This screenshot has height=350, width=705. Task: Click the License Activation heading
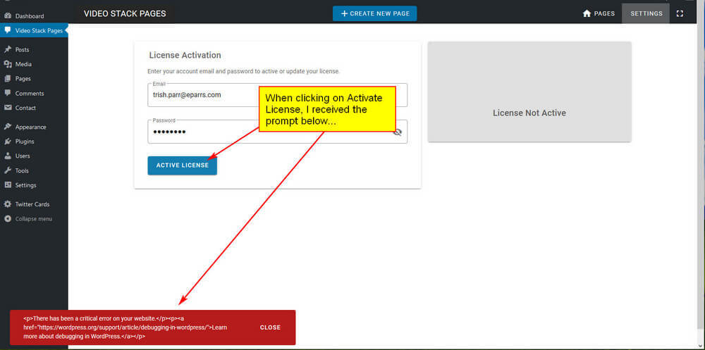click(x=185, y=55)
